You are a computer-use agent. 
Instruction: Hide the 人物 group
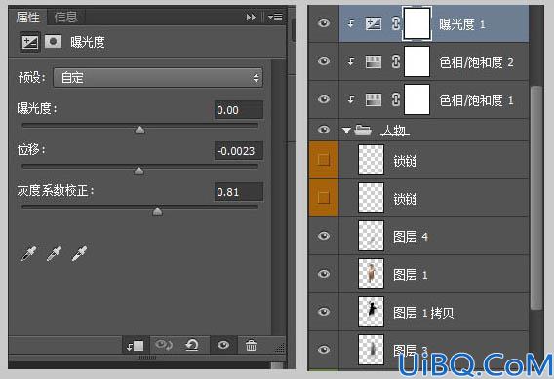point(324,130)
